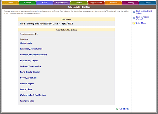
Task: Click the Family Records Count value 11
Action: click(x=36, y=34)
